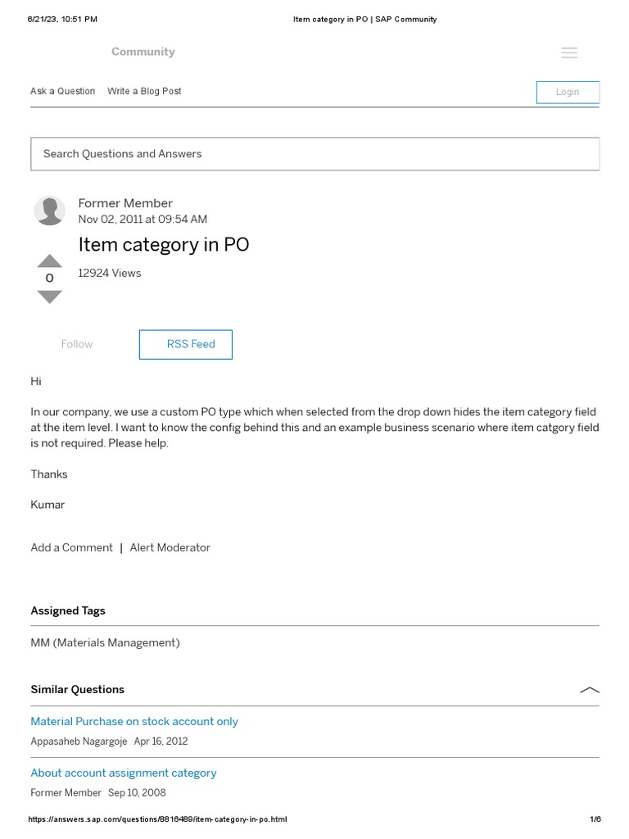Collapse the Similar Questions section
Image resolution: width=629 pixels, height=839 pixels.
point(589,690)
